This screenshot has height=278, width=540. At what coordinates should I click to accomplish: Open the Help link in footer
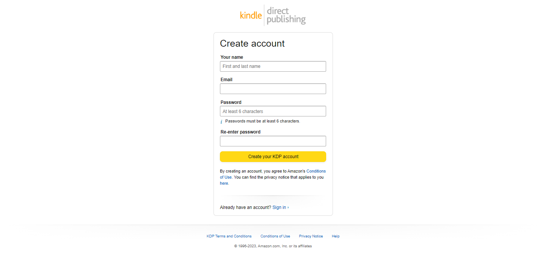pos(336,236)
